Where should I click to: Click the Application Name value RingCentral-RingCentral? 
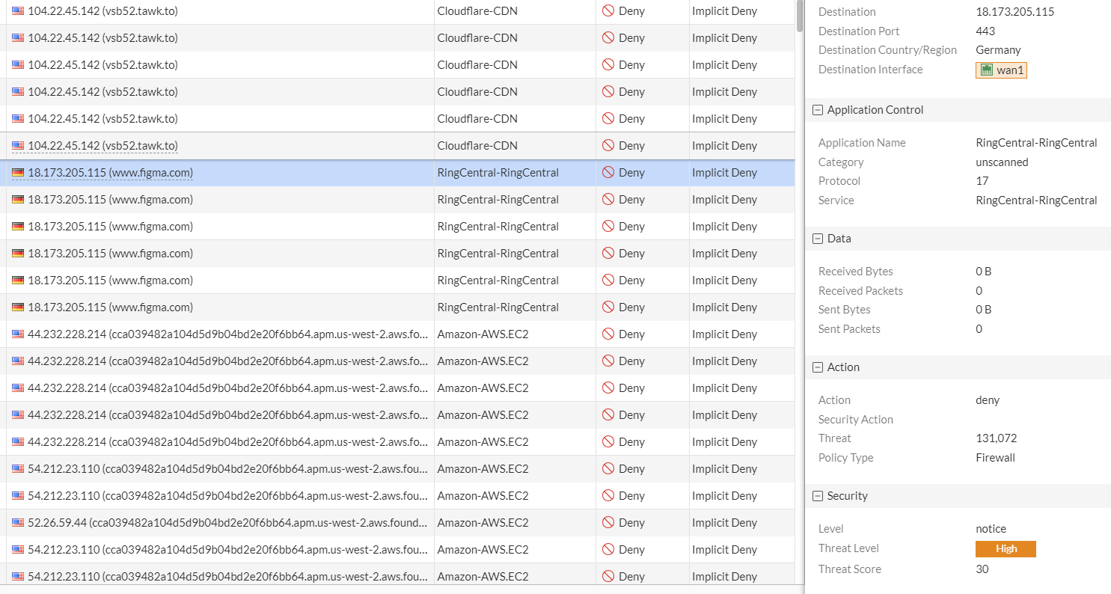[1036, 143]
